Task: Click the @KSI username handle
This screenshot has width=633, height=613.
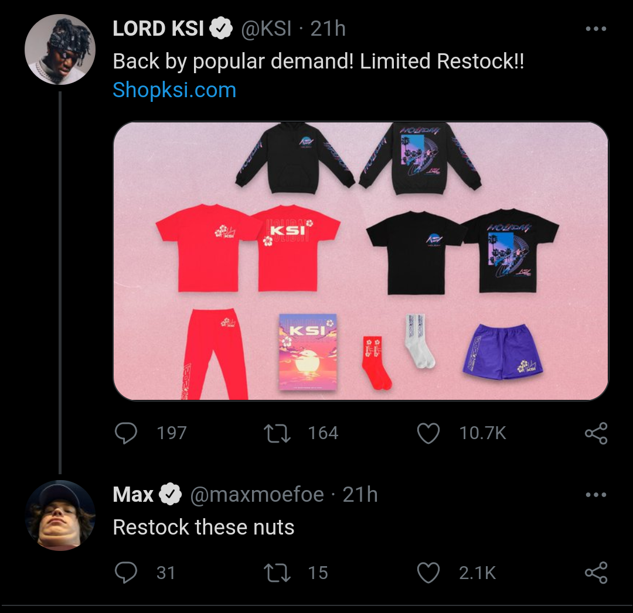Action: [266, 29]
